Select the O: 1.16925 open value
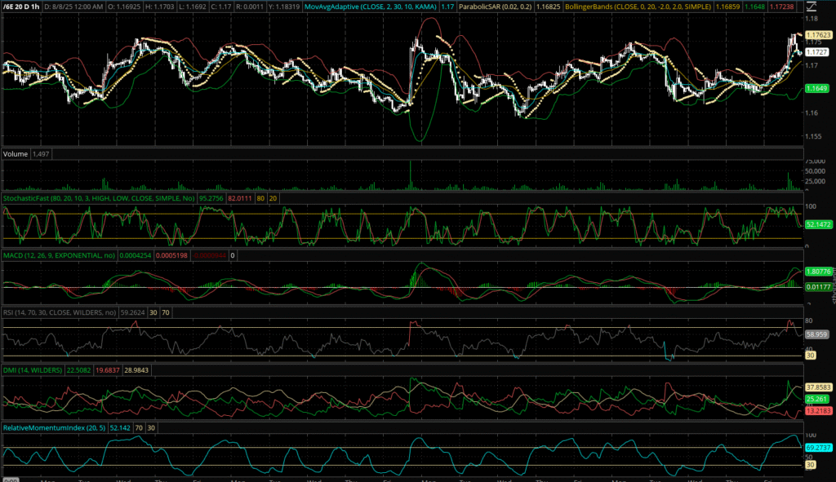Viewport: 836px width, 482px height. (124, 7)
